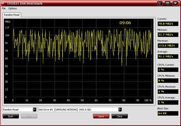Image resolution: width=181 pixels, height=126 pixels.
Task: Click the 100 % mark on X axis
Action: click(x=148, y=100)
